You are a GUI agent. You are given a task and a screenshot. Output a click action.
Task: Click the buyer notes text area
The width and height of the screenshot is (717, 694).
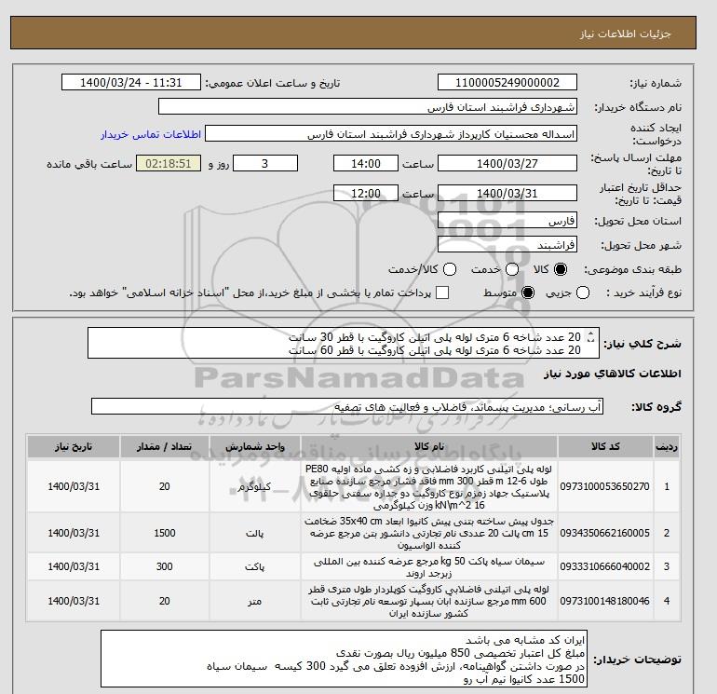[x=344, y=659]
